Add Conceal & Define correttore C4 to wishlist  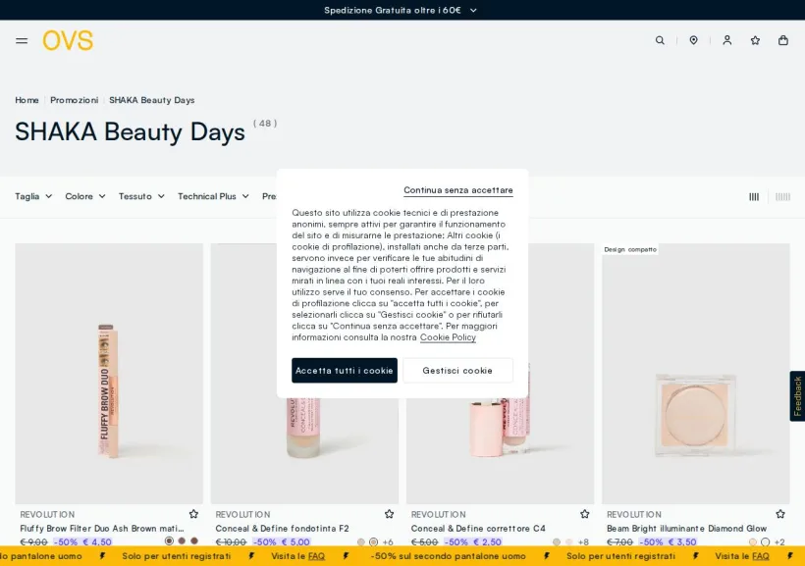pos(585,514)
